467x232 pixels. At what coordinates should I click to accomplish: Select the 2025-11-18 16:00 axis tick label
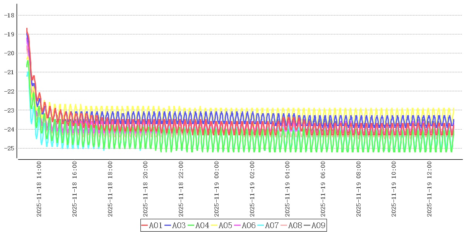click(74, 189)
